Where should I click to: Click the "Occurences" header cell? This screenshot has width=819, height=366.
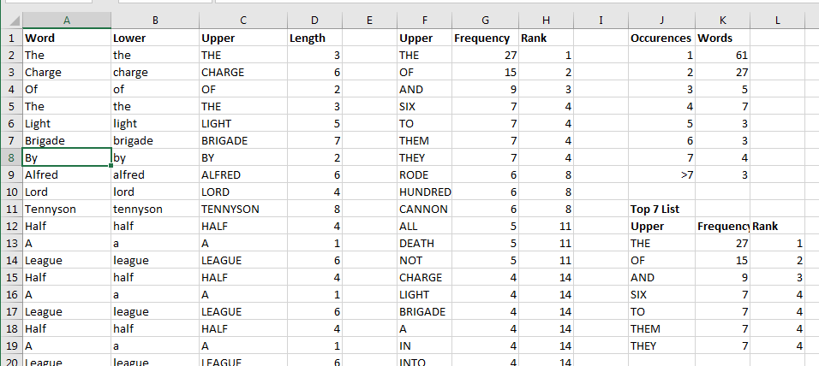[661, 38]
